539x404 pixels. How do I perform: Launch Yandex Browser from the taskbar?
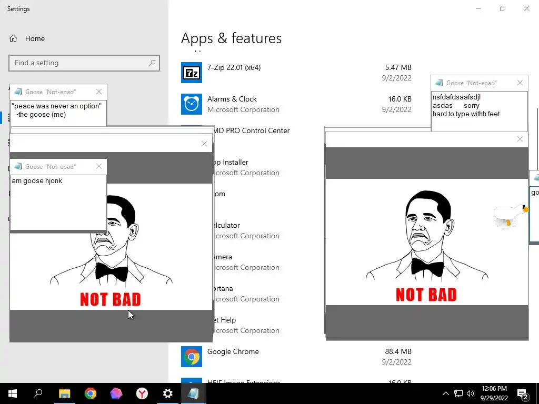pyautogui.click(x=142, y=393)
